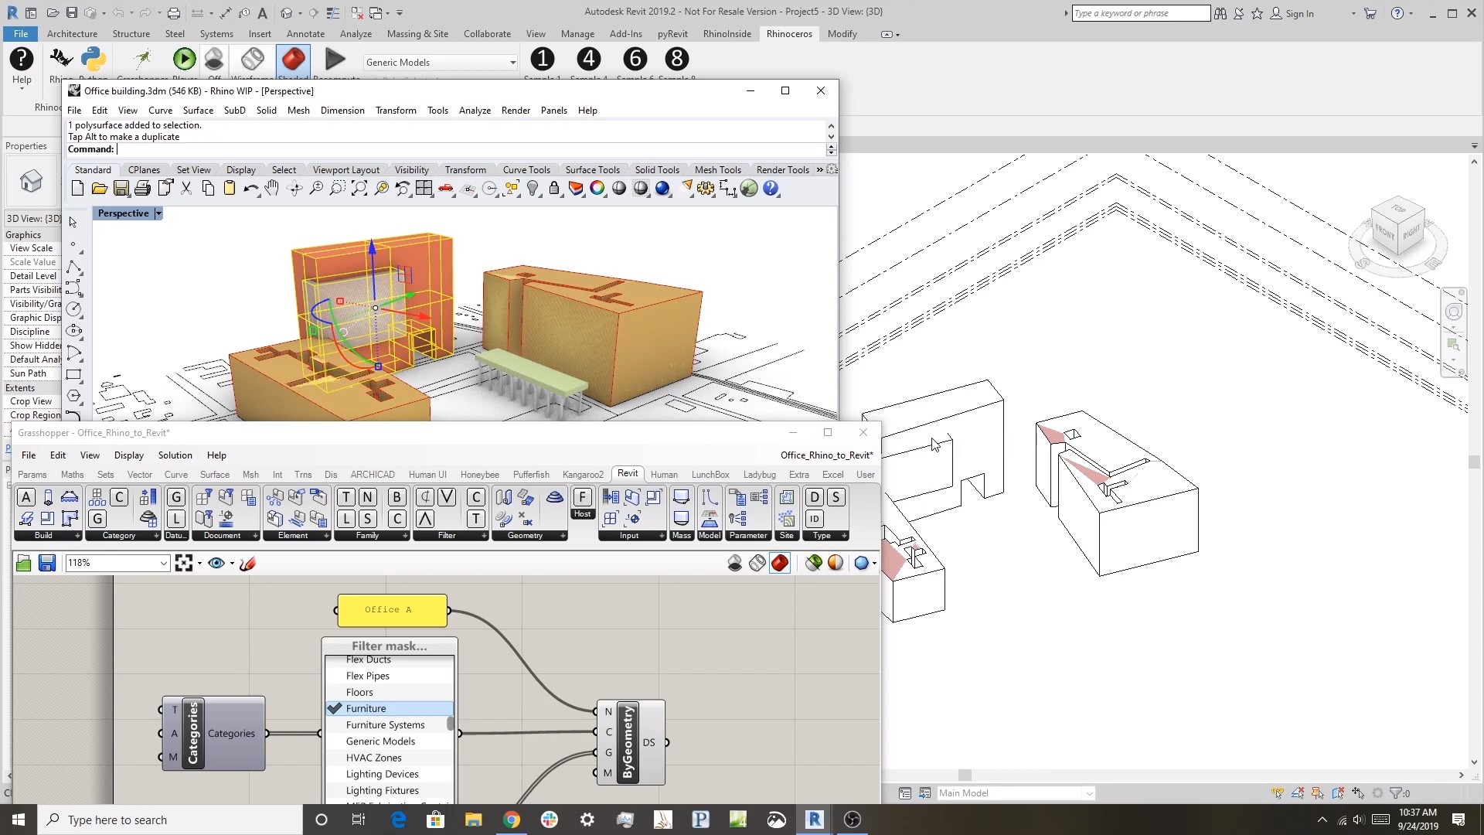Open Chrome from the Windows taskbar
The width and height of the screenshot is (1484, 835).
511,820
